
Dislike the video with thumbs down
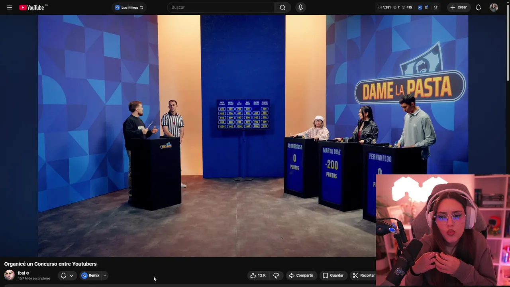coord(276,275)
